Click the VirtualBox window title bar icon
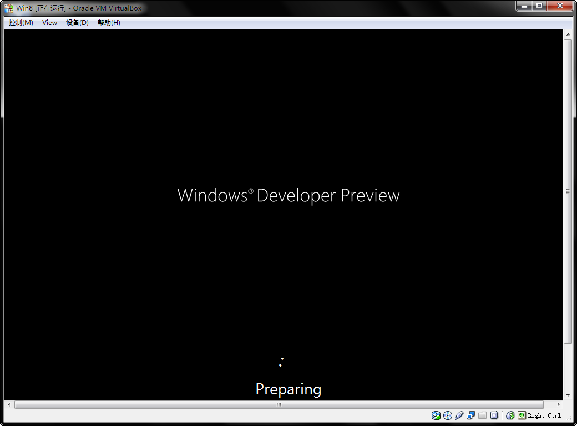This screenshot has height=426, width=577. click(9, 8)
